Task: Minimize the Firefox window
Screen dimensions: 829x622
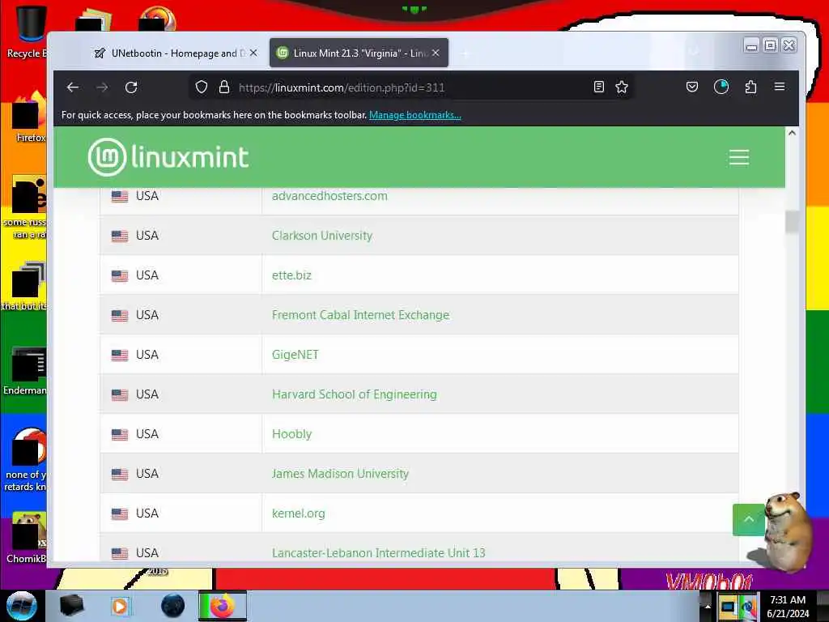Action: [751, 46]
